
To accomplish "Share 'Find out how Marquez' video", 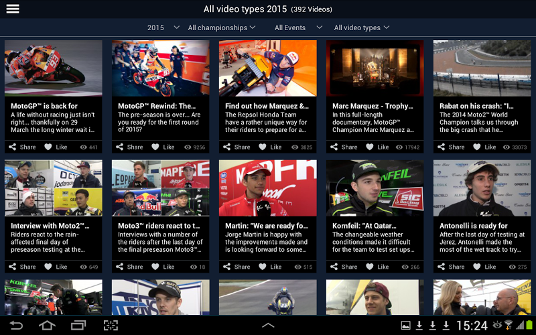I will point(237,147).
